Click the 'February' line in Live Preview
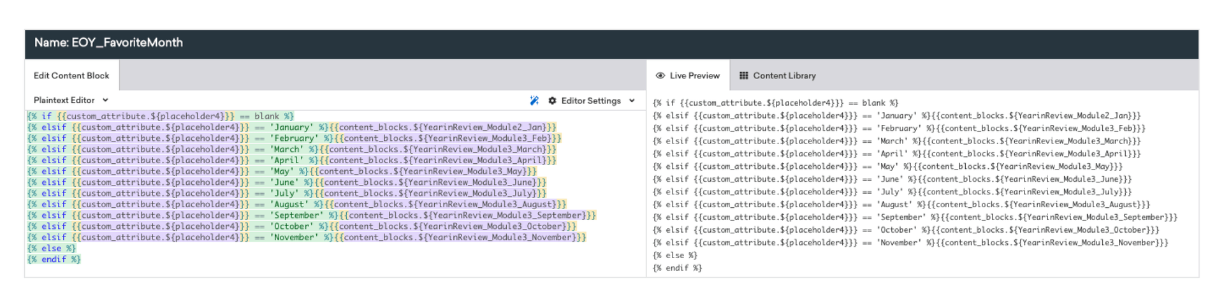This screenshot has height=306, width=1224. coord(899,128)
